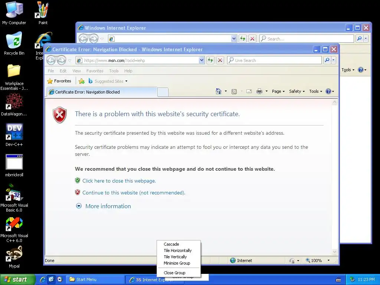Screen dimensions: 380x285
Task: Click Back button in Certificate Error window
Action: point(51,60)
